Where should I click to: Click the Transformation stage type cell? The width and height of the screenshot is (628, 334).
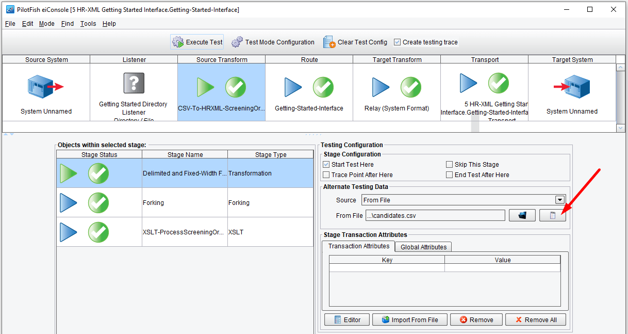tap(271, 173)
